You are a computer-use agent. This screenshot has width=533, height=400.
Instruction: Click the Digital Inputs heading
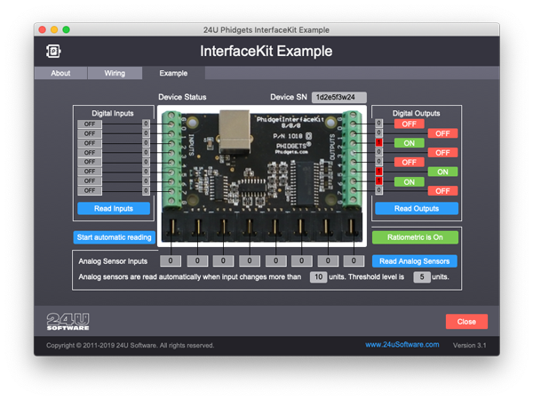point(113,113)
